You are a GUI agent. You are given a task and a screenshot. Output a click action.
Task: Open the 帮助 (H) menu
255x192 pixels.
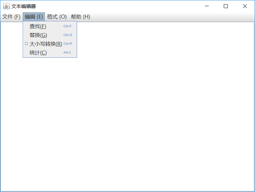tap(80, 17)
